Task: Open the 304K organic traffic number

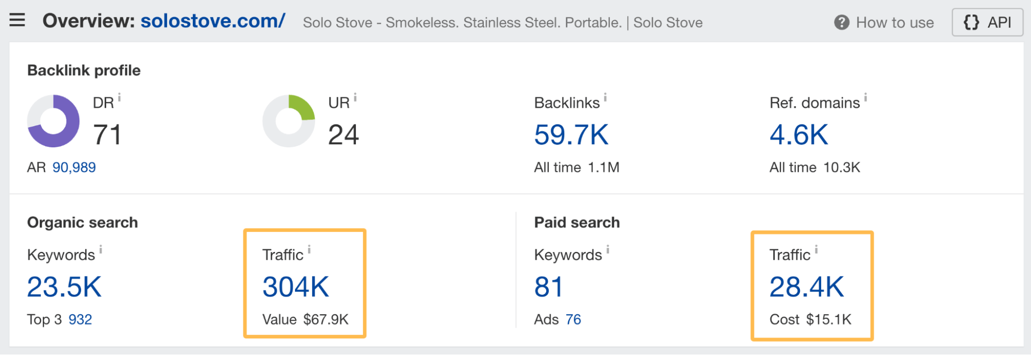Action: click(296, 287)
